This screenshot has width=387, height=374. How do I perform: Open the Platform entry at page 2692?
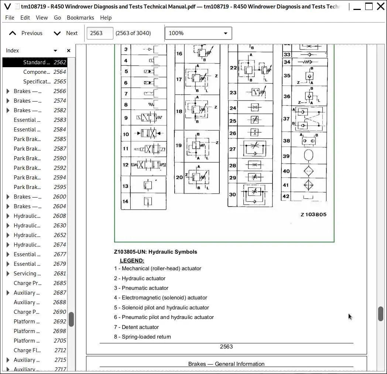click(x=35, y=322)
